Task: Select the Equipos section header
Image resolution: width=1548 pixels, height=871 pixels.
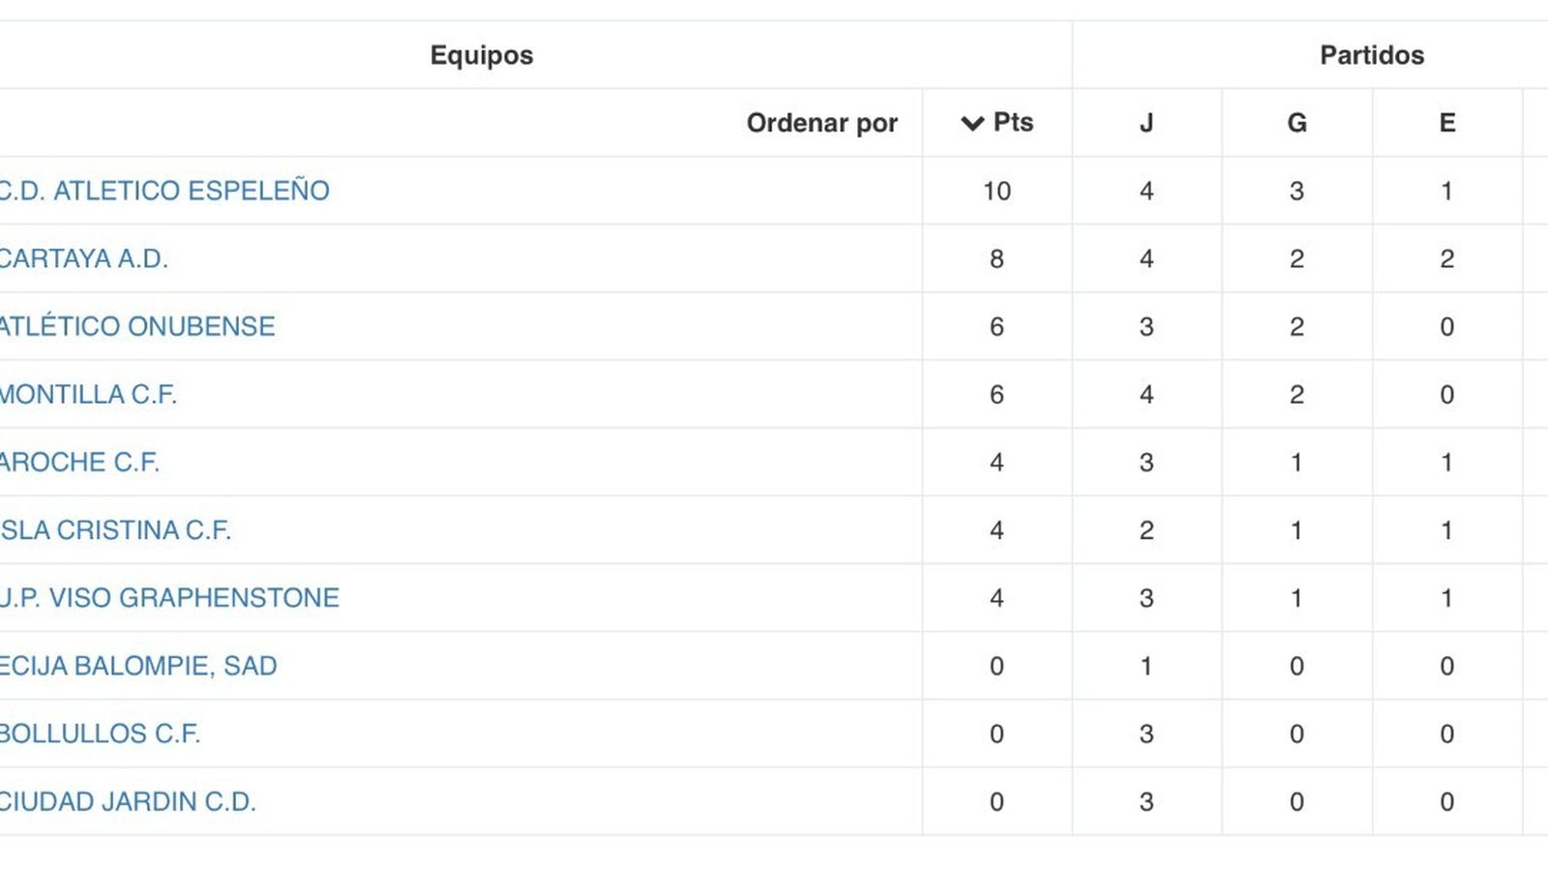Action: [x=482, y=55]
